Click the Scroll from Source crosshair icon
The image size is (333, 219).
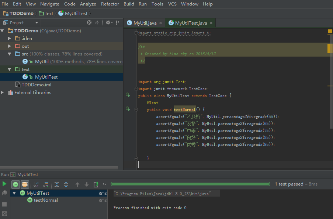(x=89, y=22)
